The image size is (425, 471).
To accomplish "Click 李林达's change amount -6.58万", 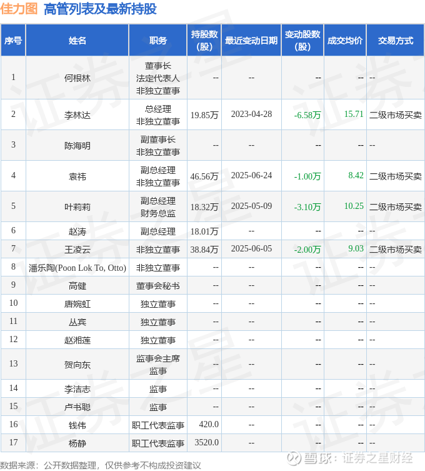I will (307, 115).
